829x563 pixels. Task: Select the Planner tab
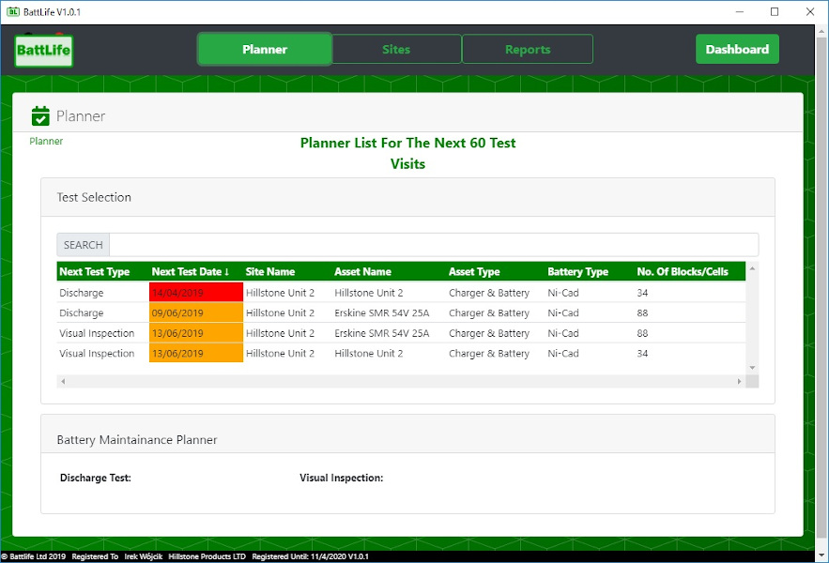[265, 50]
